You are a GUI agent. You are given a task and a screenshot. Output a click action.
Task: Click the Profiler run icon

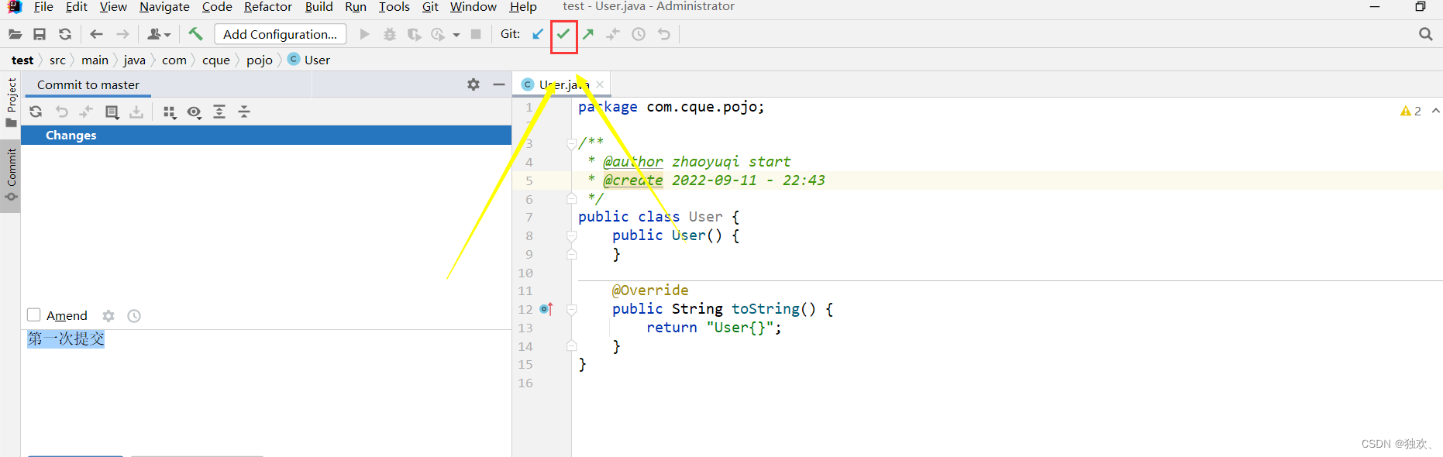439,34
